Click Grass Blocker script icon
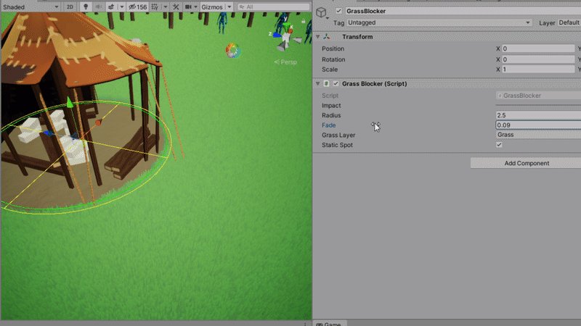 click(326, 83)
